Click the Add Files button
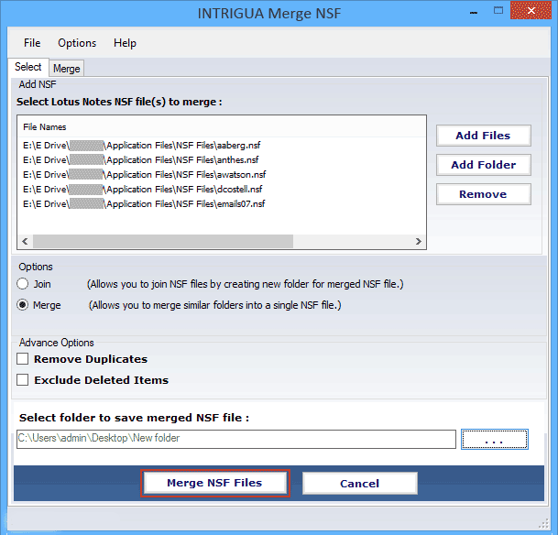Screen dimensions: 558x535 click(483, 136)
